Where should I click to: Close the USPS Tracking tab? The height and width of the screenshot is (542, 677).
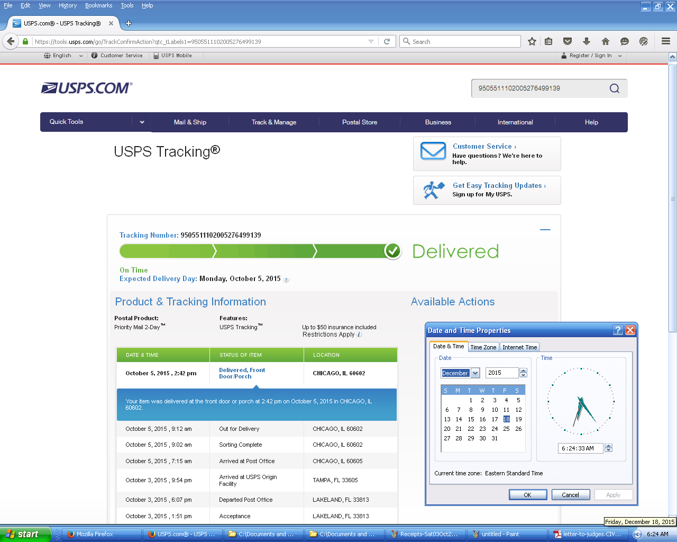point(111,23)
